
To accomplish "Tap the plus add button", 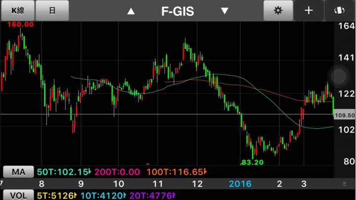I will pos(309,10).
